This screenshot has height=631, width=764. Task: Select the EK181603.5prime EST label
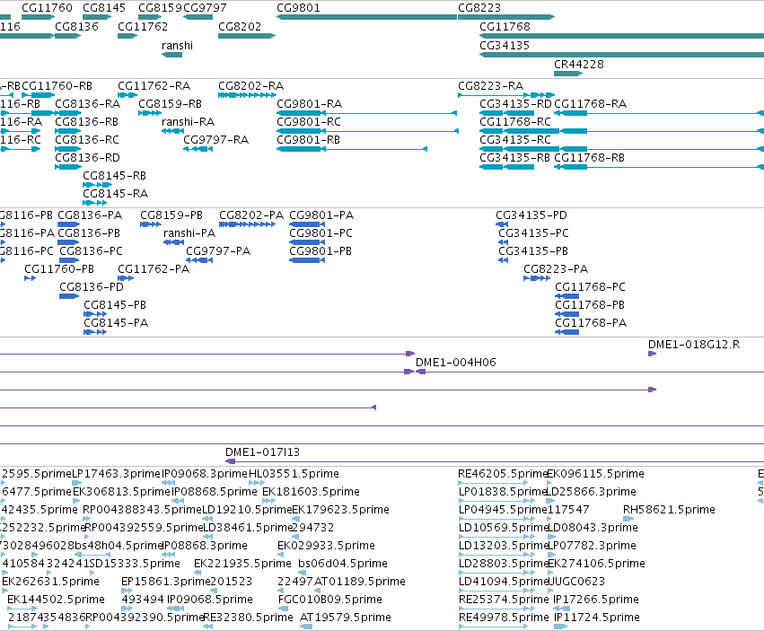(311, 492)
